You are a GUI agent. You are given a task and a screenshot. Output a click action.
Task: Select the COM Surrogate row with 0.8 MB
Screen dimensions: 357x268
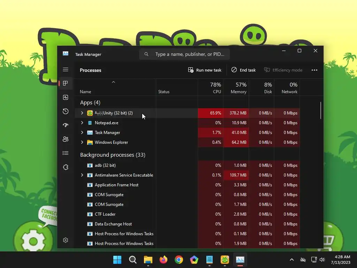[187, 195]
